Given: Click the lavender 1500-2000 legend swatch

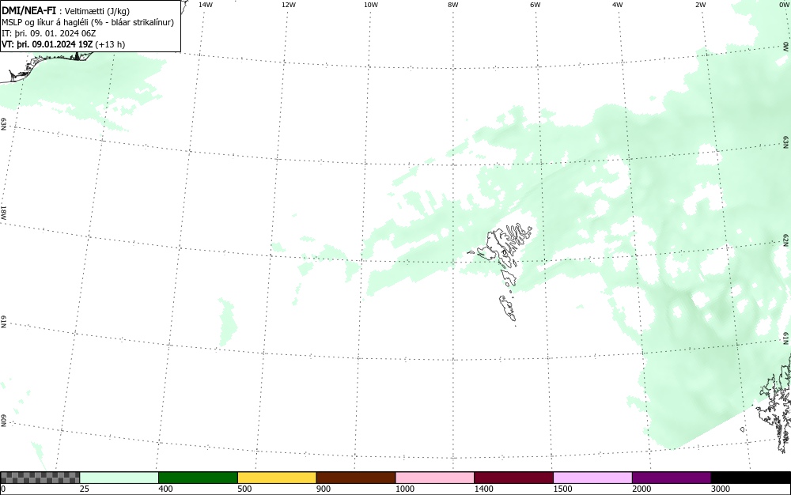Looking at the screenshot, I should 592,478.
